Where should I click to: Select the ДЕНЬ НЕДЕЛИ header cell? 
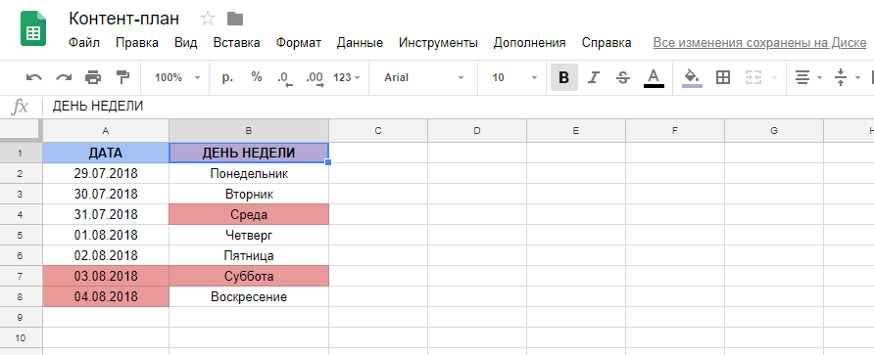point(249,153)
